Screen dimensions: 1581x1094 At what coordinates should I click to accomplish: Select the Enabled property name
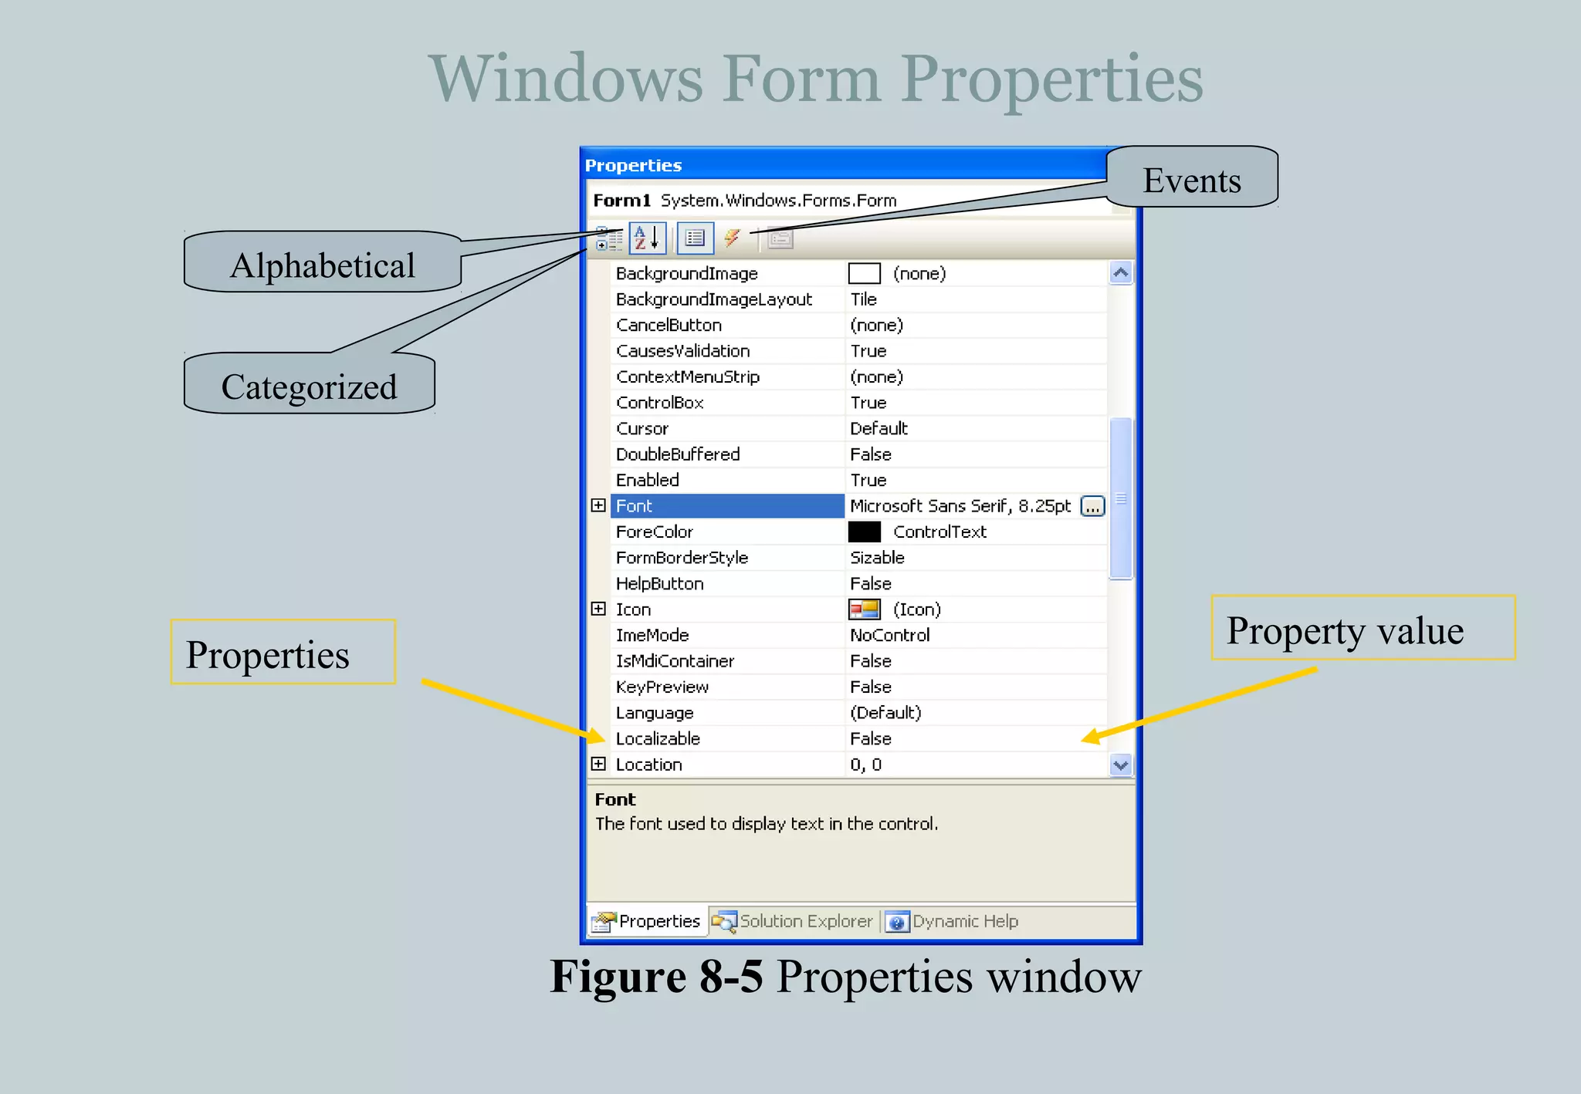[x=647, y=480]
